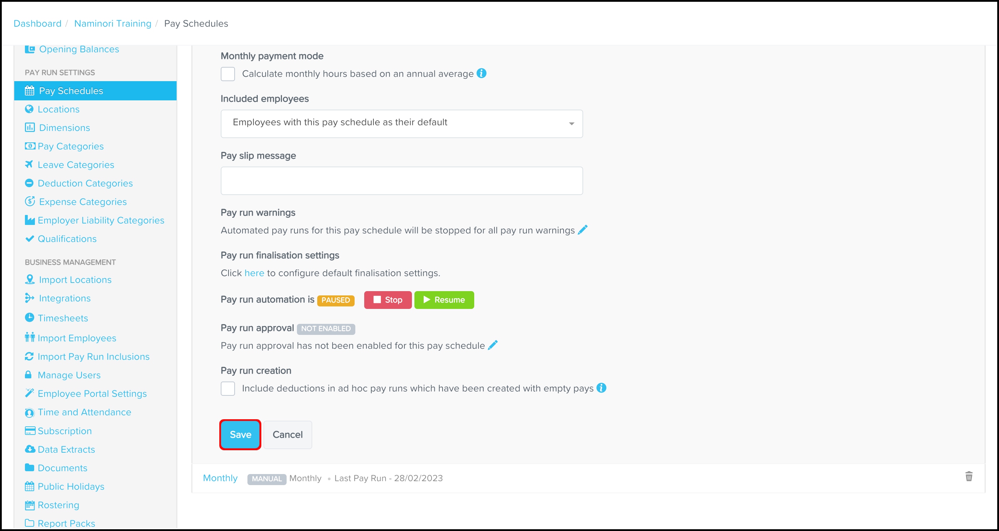This screenshot has width=999, height=531.
Task: Click info icon next to ad hoc deductions
Action: [601, 388]
